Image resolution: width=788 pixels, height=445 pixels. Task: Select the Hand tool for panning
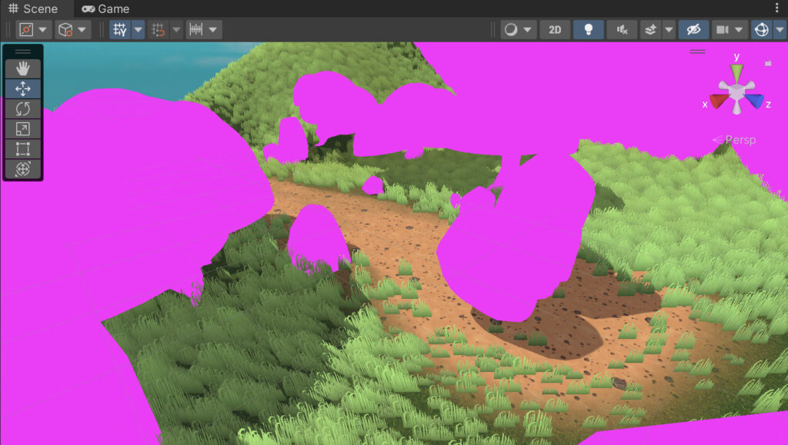[23, 68]
